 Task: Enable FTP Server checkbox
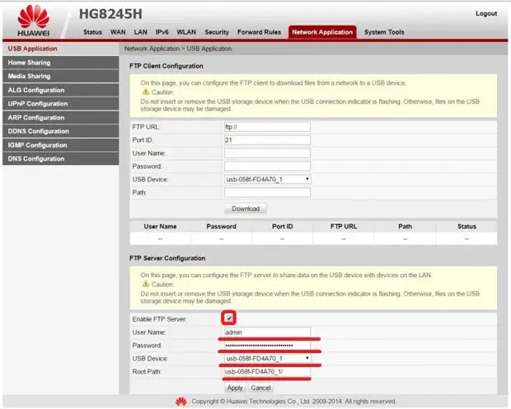coord(228,318)
